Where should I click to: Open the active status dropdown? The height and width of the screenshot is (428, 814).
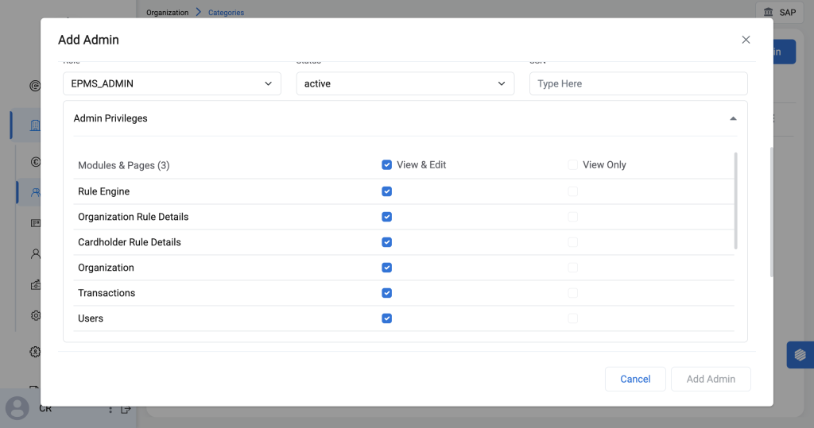click(405, 83)
